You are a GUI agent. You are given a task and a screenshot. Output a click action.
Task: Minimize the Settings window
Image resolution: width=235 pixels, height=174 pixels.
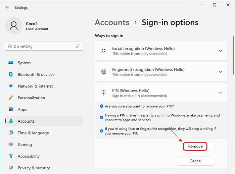201,5
